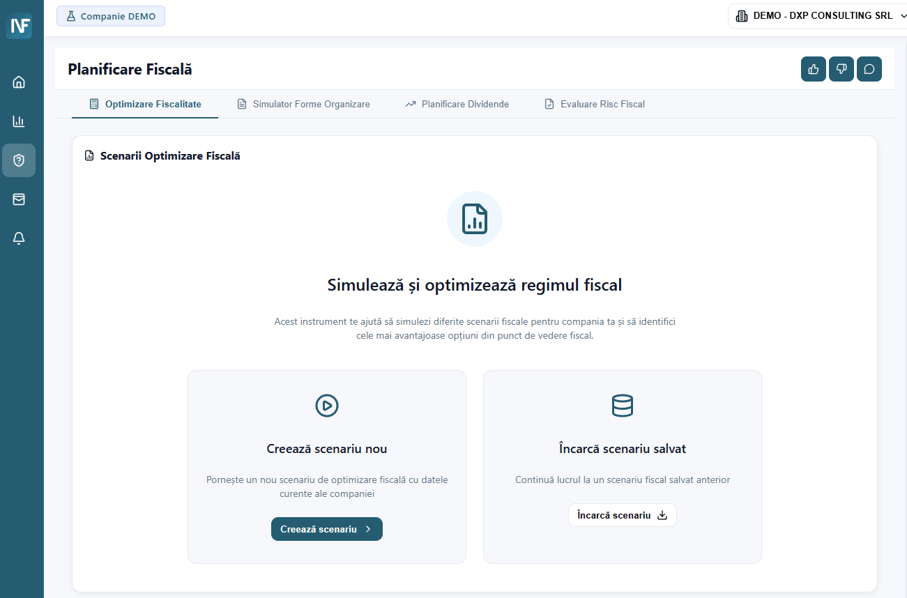
Task: Click the thumbs down feedback button
Action: (x=841, y=69)
